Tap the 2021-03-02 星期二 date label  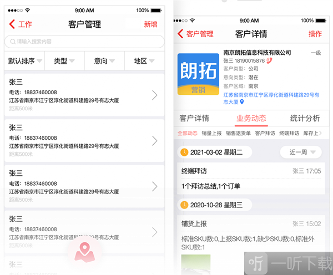[x=216, y=152]
